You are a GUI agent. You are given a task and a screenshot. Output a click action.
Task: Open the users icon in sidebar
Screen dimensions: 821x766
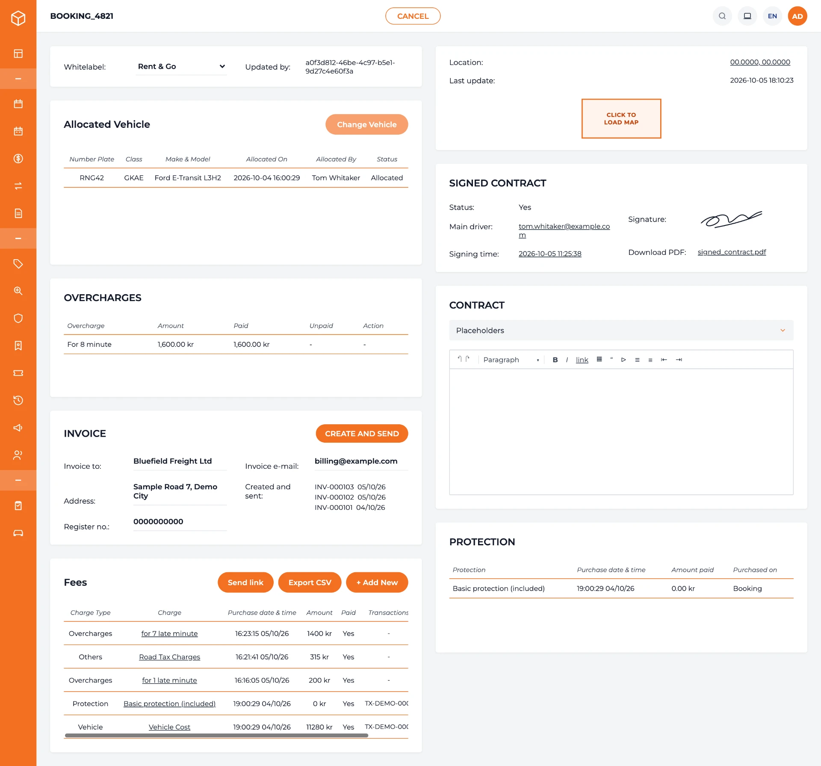click(18, 455)
